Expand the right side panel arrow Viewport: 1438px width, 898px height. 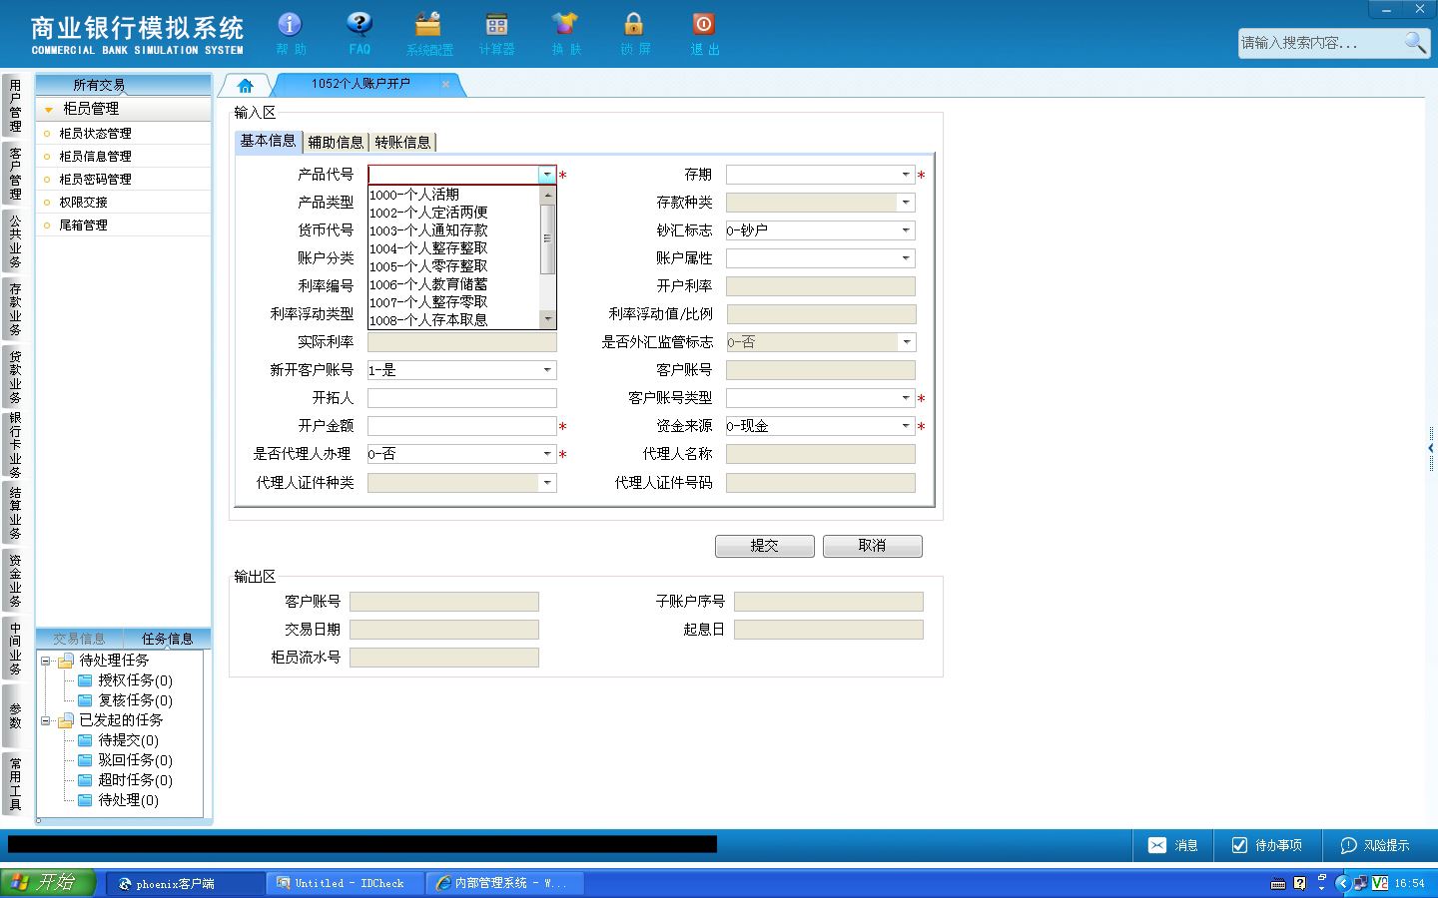click(x=1431, y=449)
